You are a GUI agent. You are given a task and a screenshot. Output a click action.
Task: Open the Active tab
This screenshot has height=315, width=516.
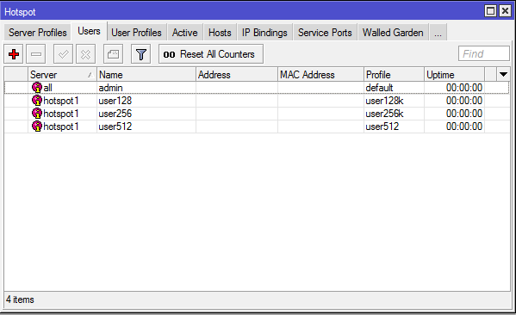coord(185,33)
